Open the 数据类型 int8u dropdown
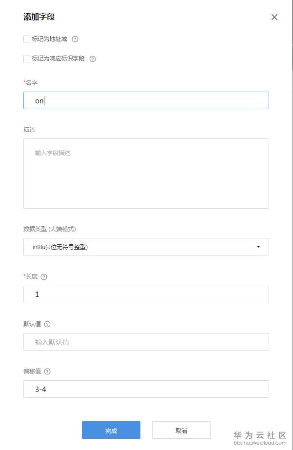This screenshot has height=450, width=293. pyautogui.click(x=141, y=247)
